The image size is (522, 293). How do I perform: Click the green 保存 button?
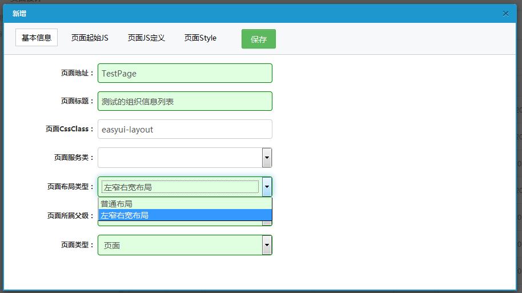(259, 39)
